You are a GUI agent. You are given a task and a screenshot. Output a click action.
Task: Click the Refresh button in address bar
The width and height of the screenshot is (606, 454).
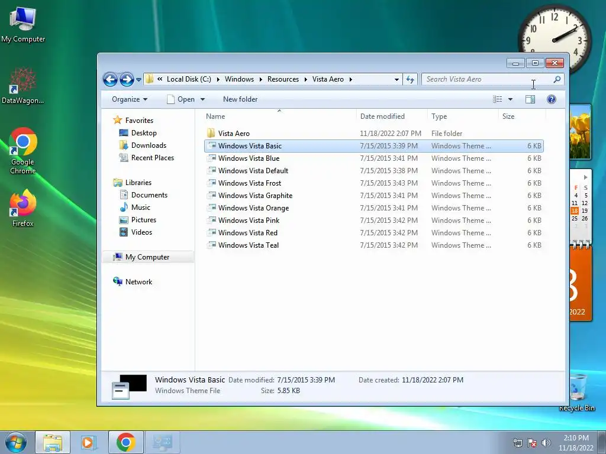tap(410, 80)
